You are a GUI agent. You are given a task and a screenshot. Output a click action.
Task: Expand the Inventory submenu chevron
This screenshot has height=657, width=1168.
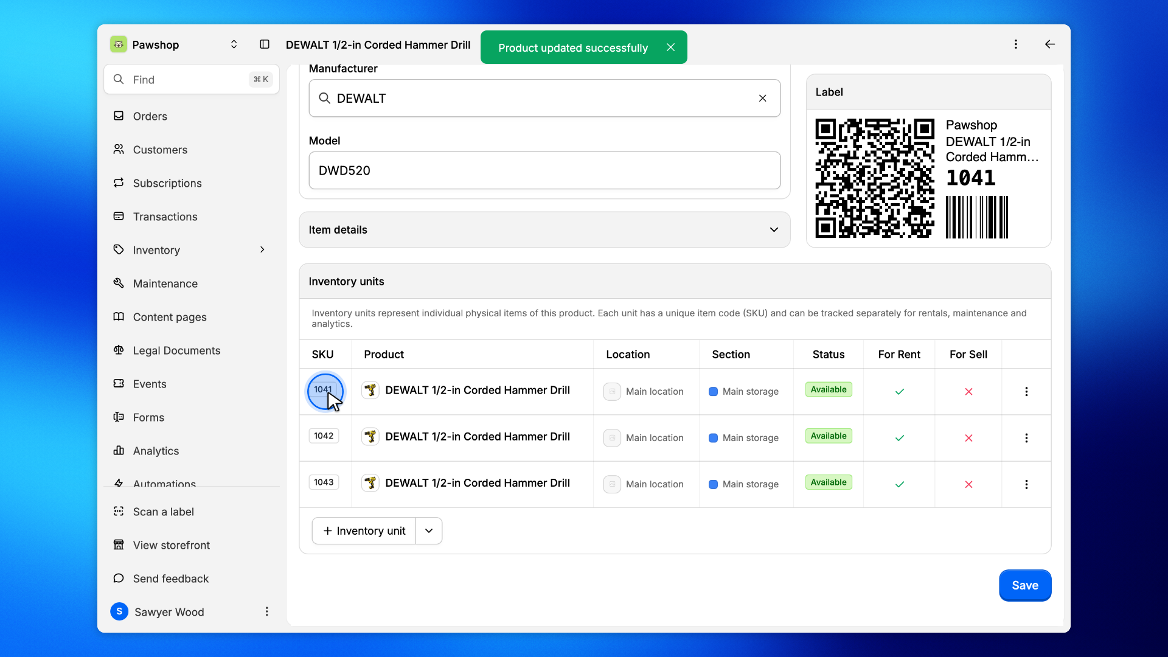tap(262, 250)
